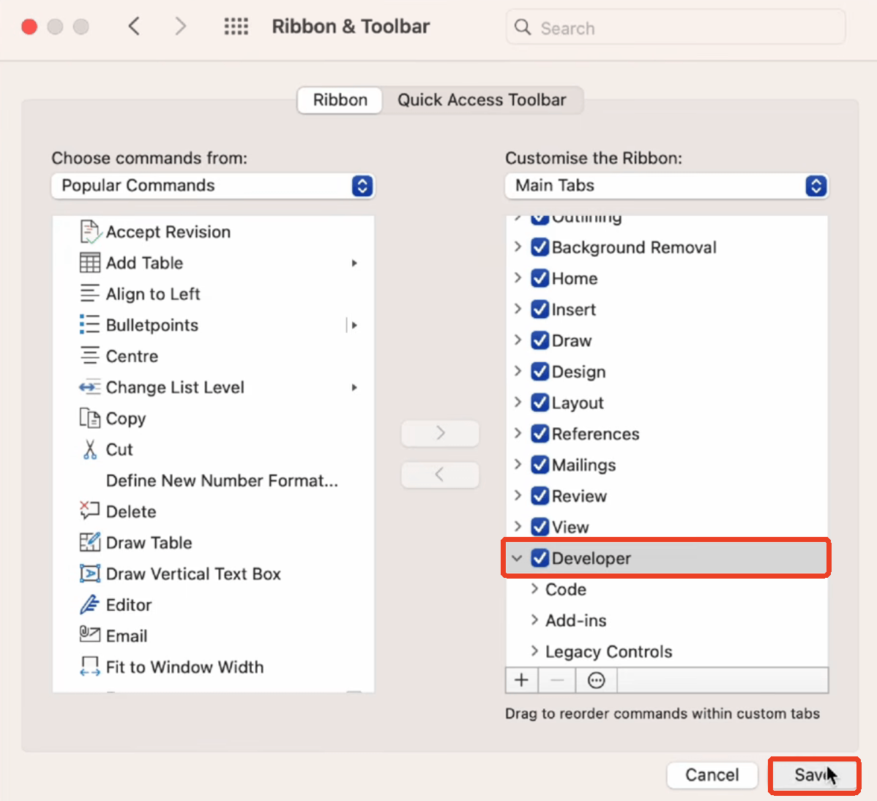Screen dimensions: 877x801
Task: Select the Add-ins row under Developer
Action: point(667,620)
